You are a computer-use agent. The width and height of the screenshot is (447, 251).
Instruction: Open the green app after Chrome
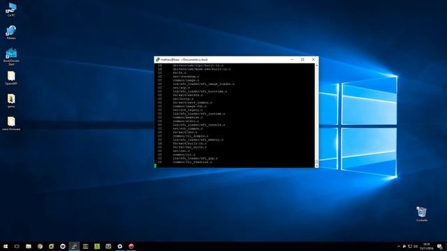(x=51, y=246)
